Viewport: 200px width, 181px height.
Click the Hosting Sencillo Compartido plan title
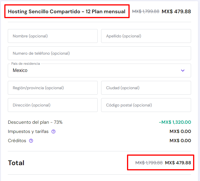click(67, 12)
